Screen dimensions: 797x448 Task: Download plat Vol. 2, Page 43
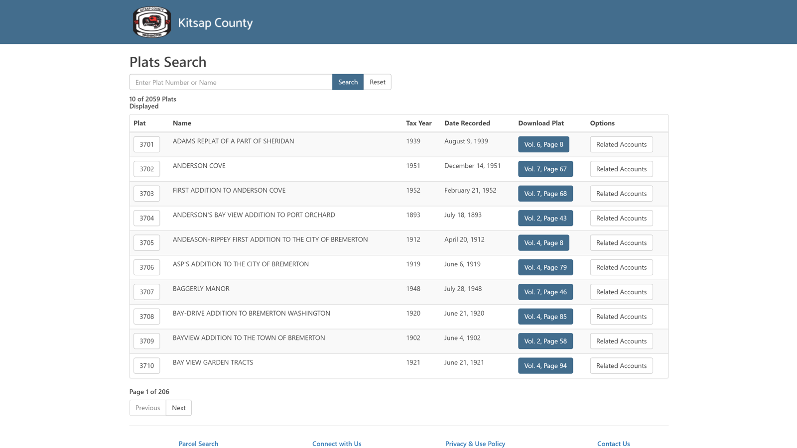(545, 218)
